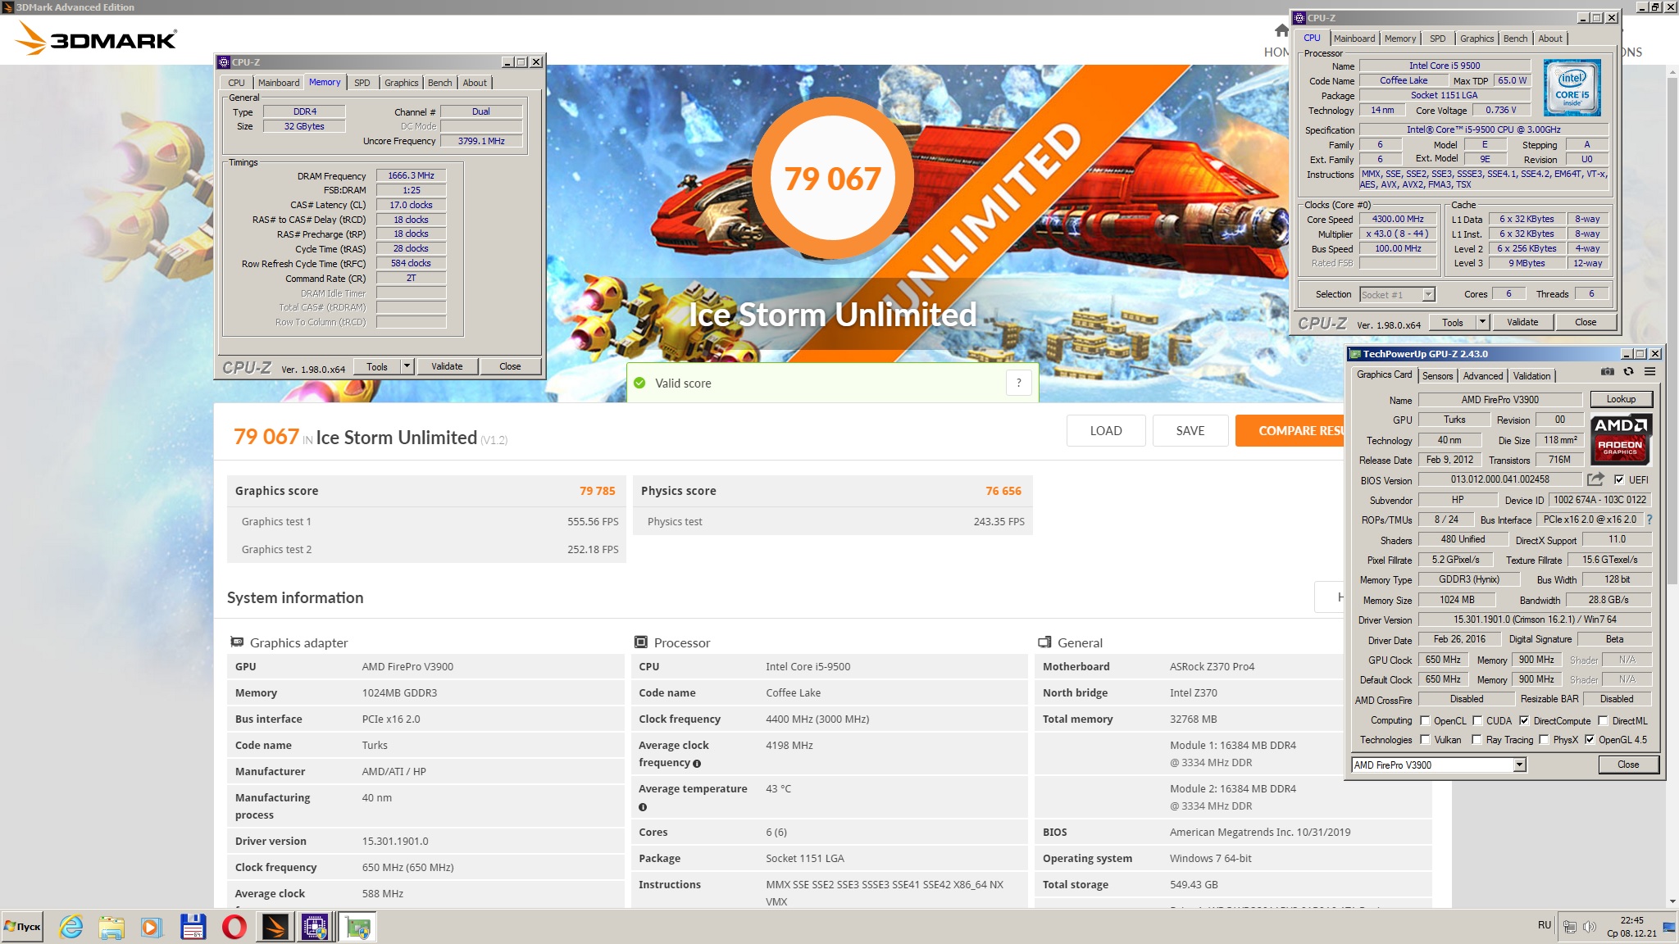Click the Bus Interface question mark icon

pyautogui.click(x=1649, y=520)
